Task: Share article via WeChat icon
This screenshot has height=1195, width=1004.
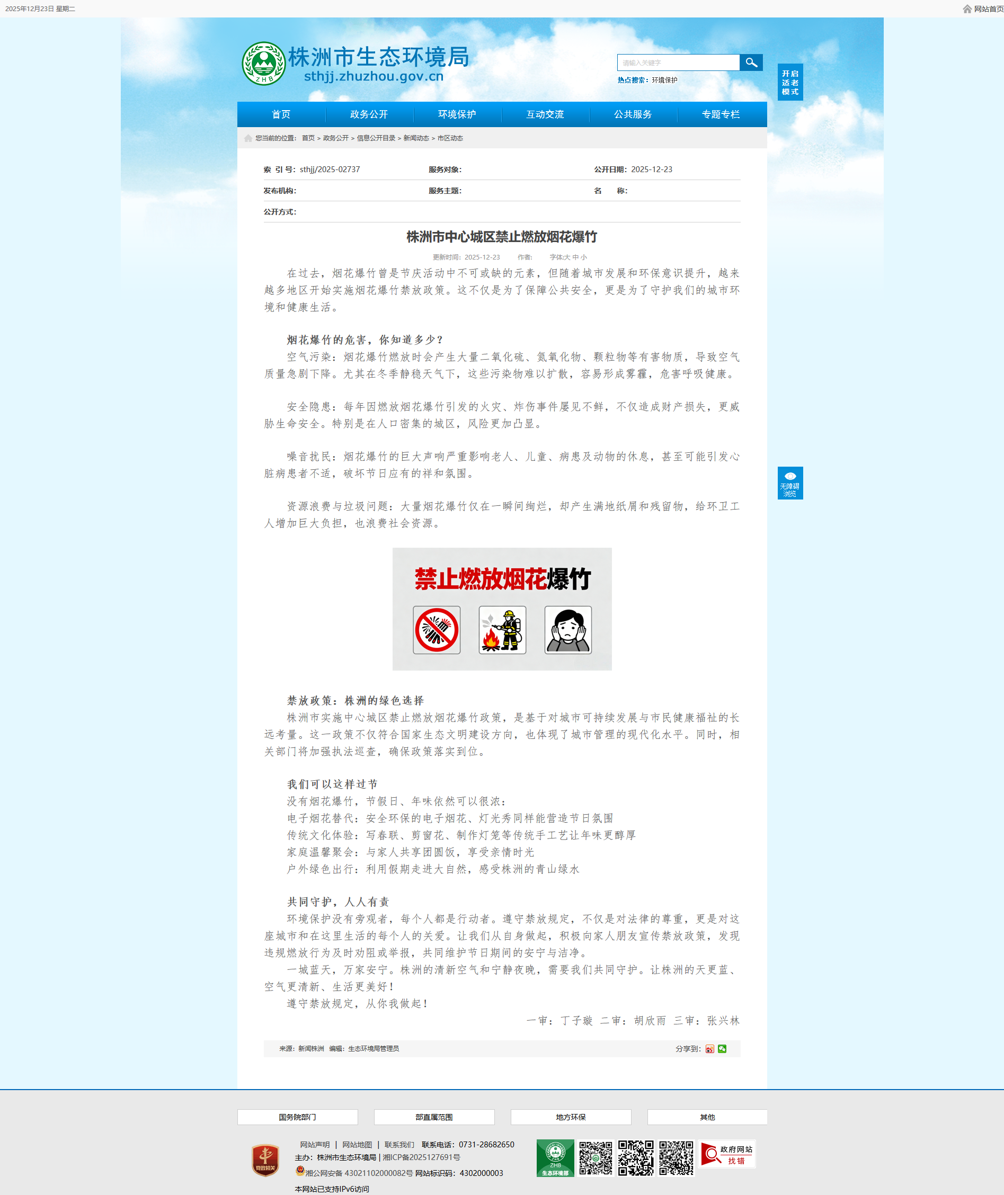Action: [722, 1049]
